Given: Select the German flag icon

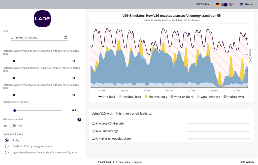Looking at the screenshot, I should point(217,4).
